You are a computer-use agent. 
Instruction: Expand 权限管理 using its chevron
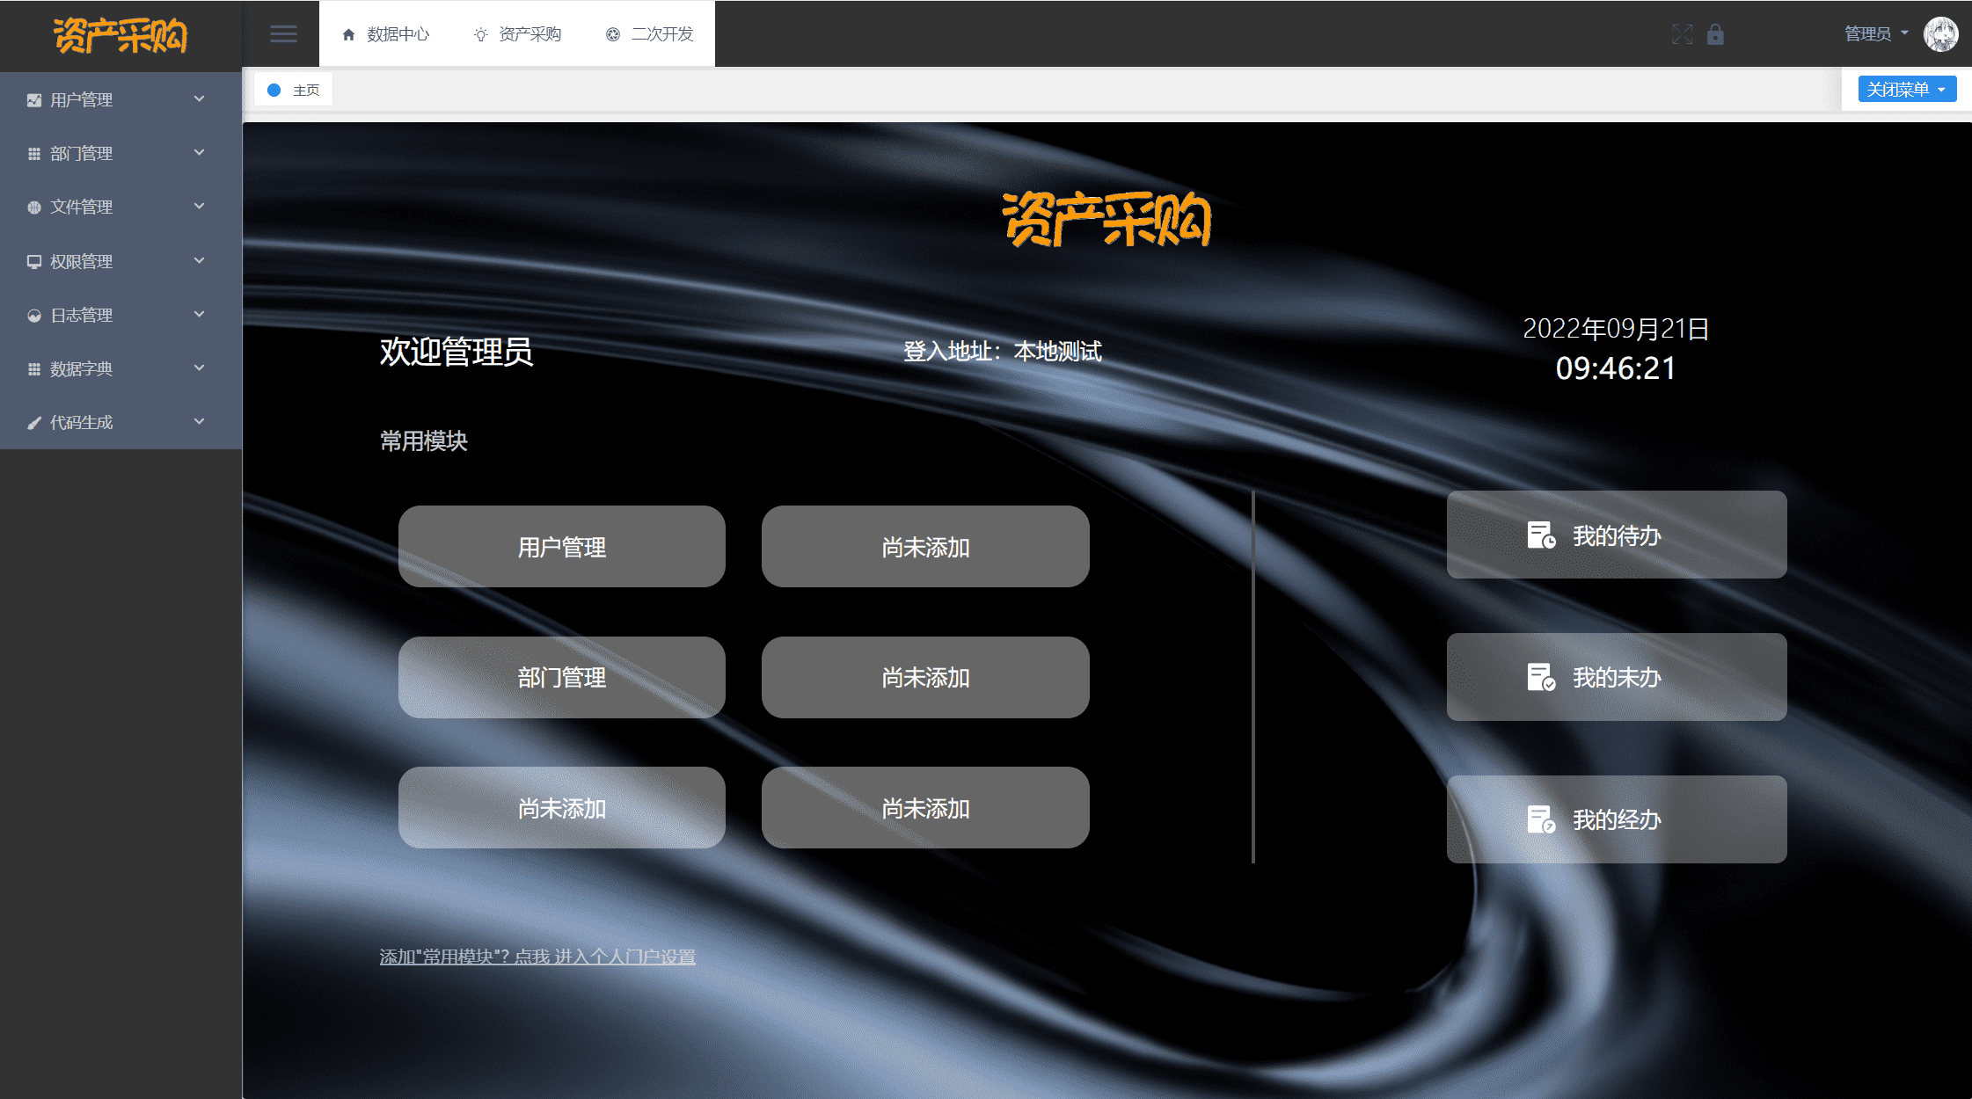point(199,260)
